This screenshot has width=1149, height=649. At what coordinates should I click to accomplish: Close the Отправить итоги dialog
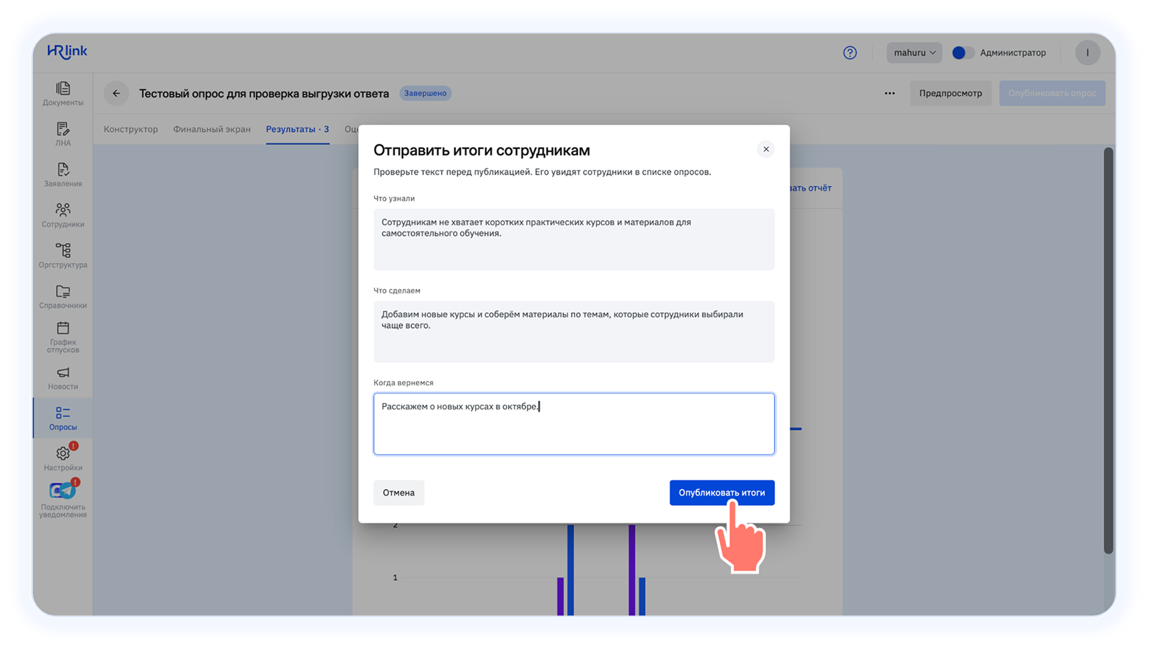tap(765, 149)
